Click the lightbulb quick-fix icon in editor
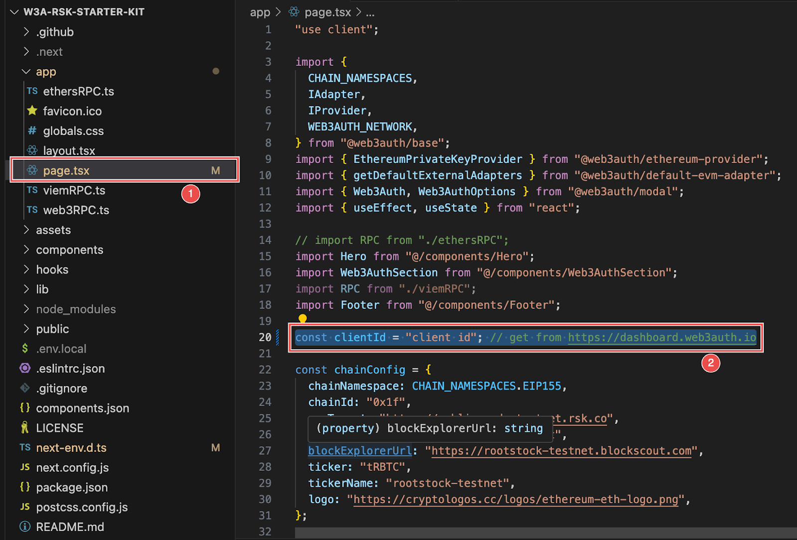The width and height of the screenshot is (797, 540). coord(302,318)
